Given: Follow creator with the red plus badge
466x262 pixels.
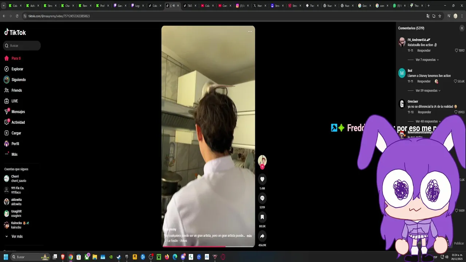Looking at the screenshot, I should (262, 167).
